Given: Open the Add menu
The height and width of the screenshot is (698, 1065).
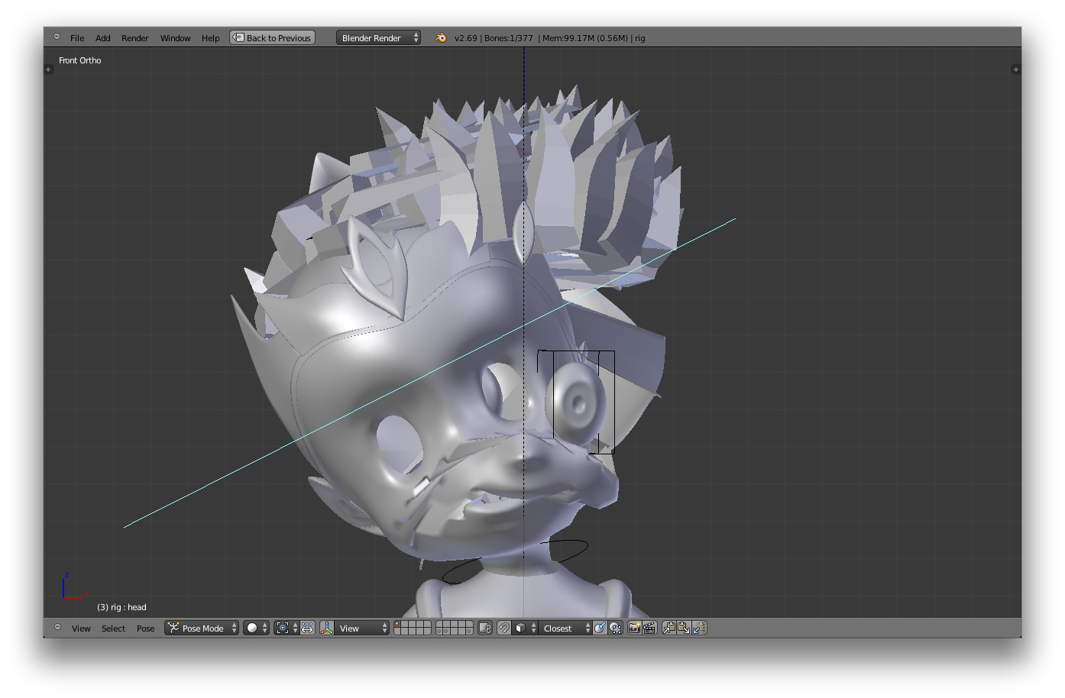Looking at the screenshot, I should click(103, 38).
